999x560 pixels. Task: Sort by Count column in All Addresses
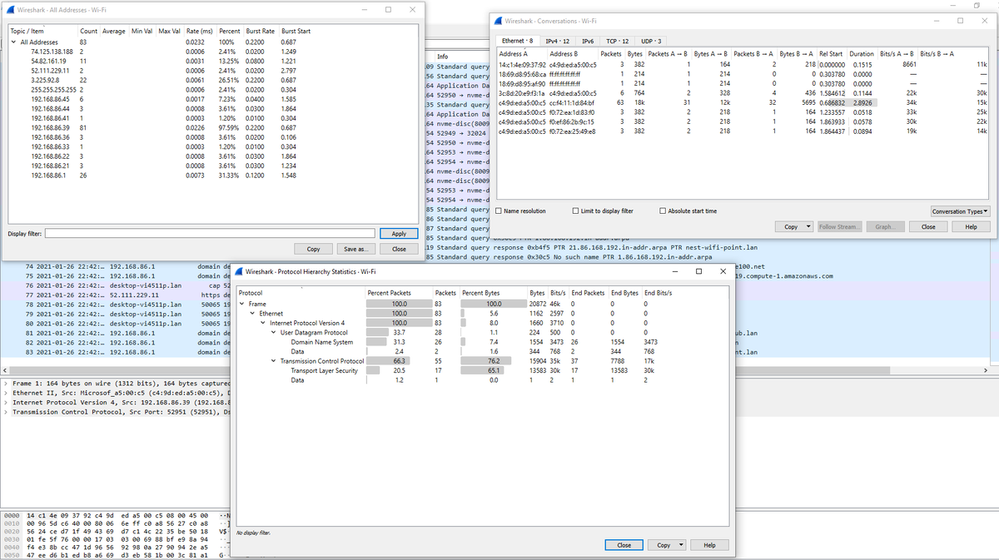click(88, 31)
